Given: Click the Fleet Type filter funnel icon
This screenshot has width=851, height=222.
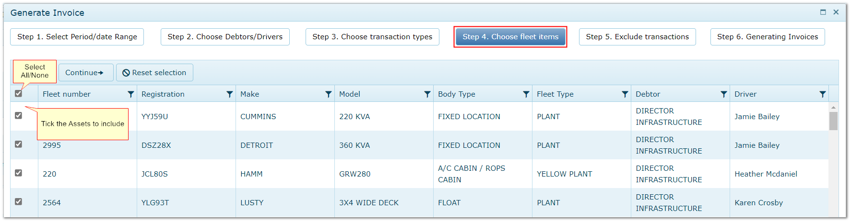Looking at the screenshot, I should tap(625, 94).
